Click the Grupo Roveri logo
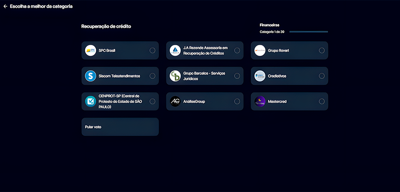The image size is (400, 192). (260, 50)
